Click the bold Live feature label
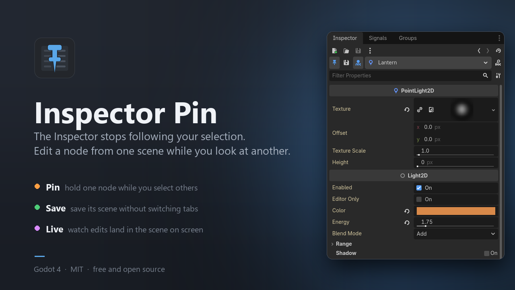Screen dimensions: 515x290 click(54, 230)
